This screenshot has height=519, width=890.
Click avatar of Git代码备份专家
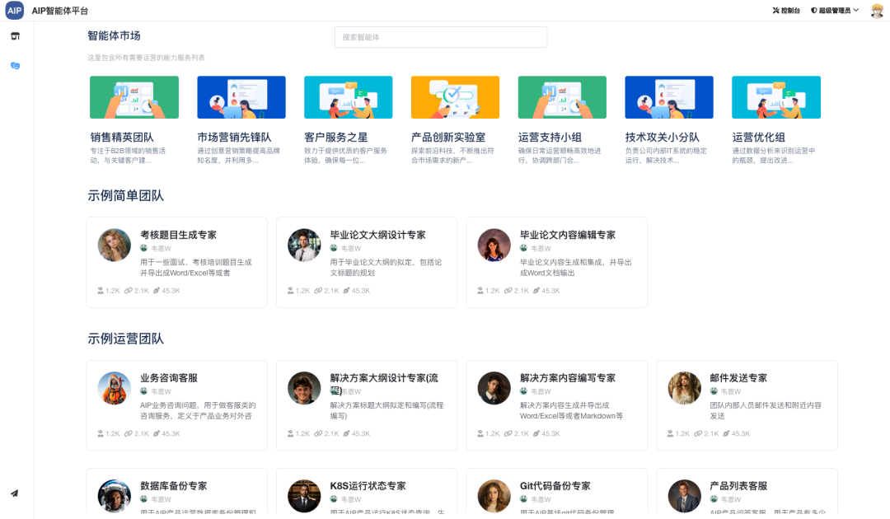(494, 496)
